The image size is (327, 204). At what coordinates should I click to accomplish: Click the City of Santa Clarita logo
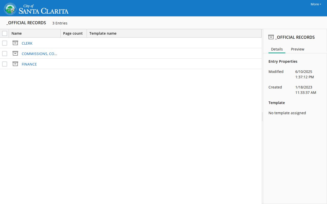tap(36, 9)
